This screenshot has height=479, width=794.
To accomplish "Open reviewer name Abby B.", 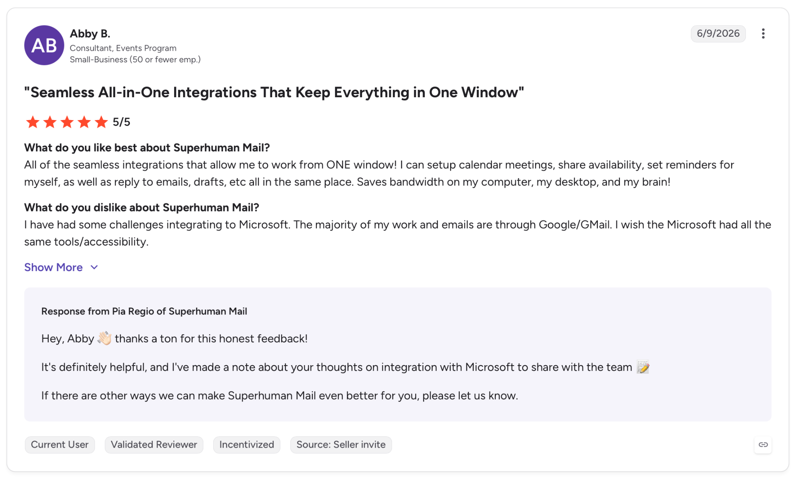I will tap(90, 34).
